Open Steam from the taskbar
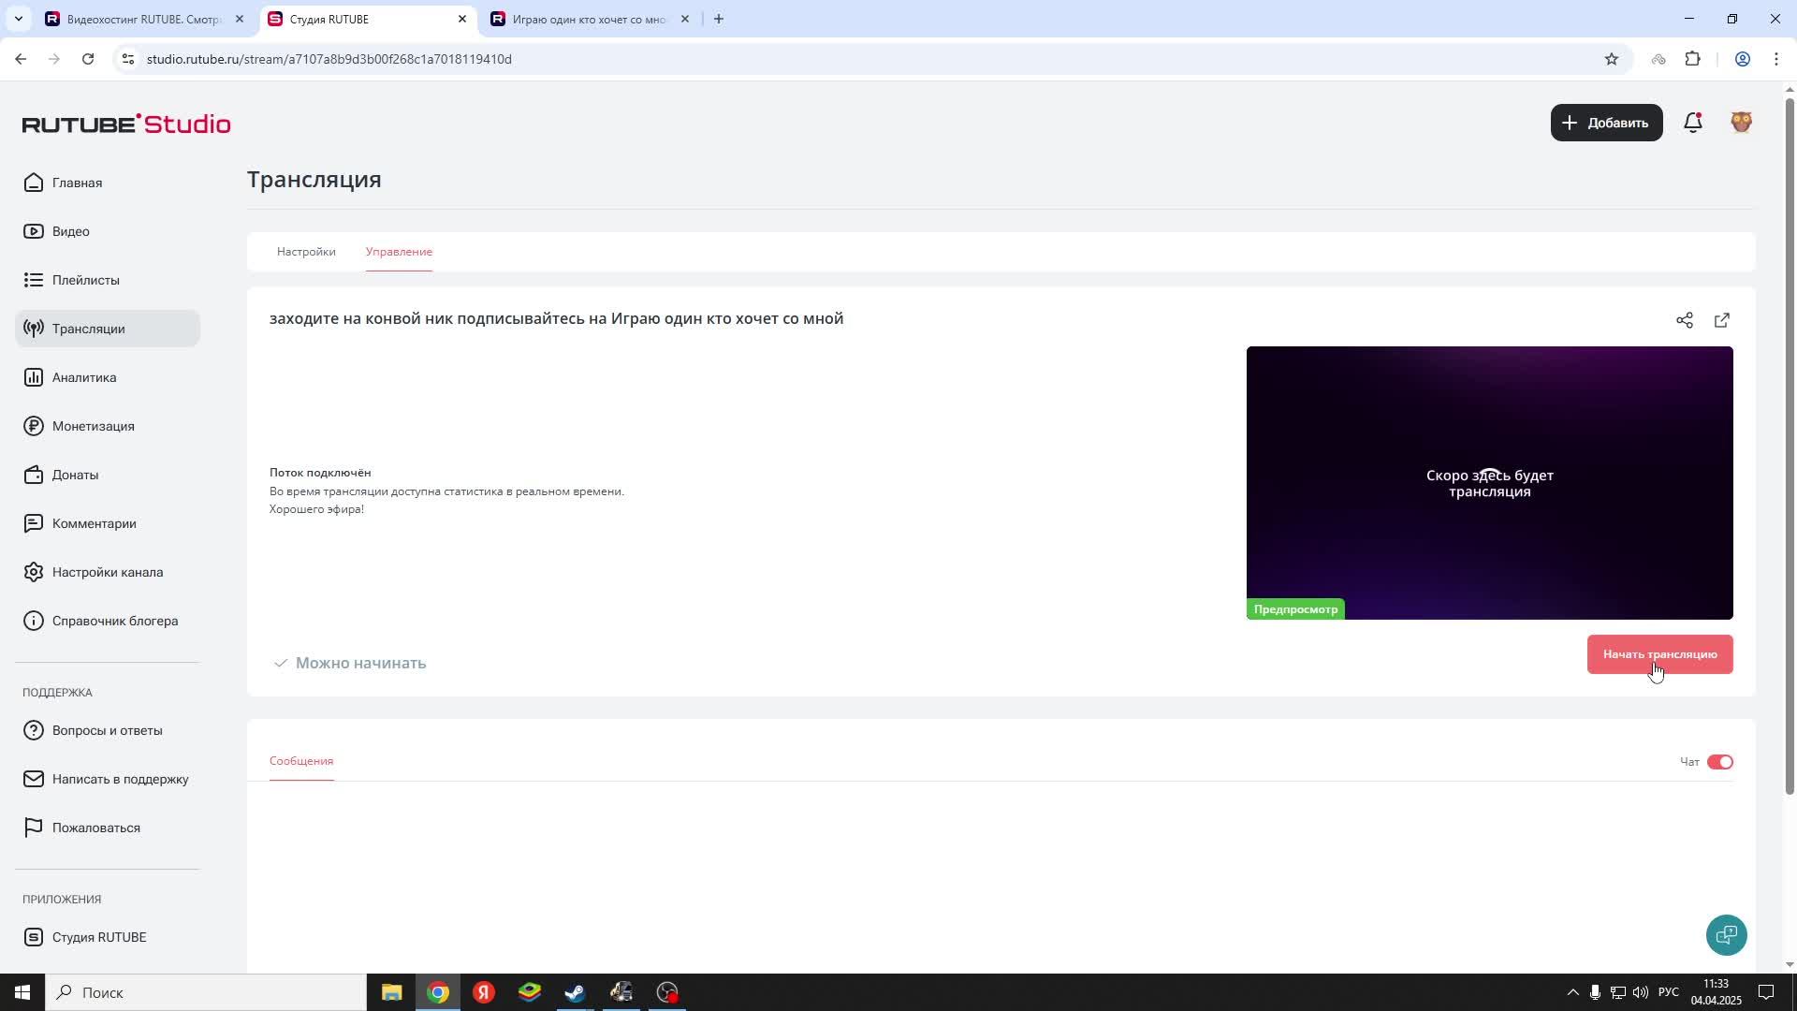The width and height of the screenshot is (1797, 1011). (x=576, y=992)
